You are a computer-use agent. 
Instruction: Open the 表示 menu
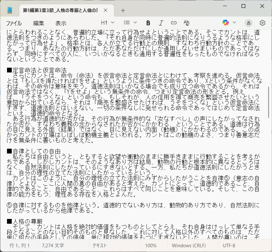point(61,23)
